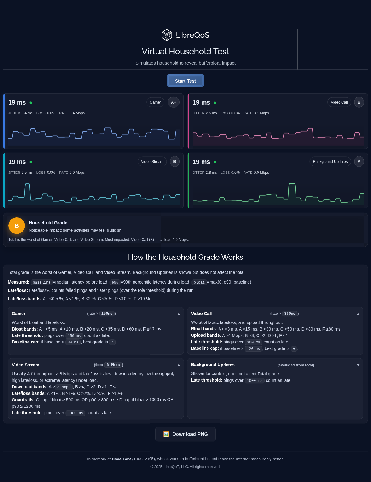
Task: Click the Download PNG button
Action: pos(185,434)
